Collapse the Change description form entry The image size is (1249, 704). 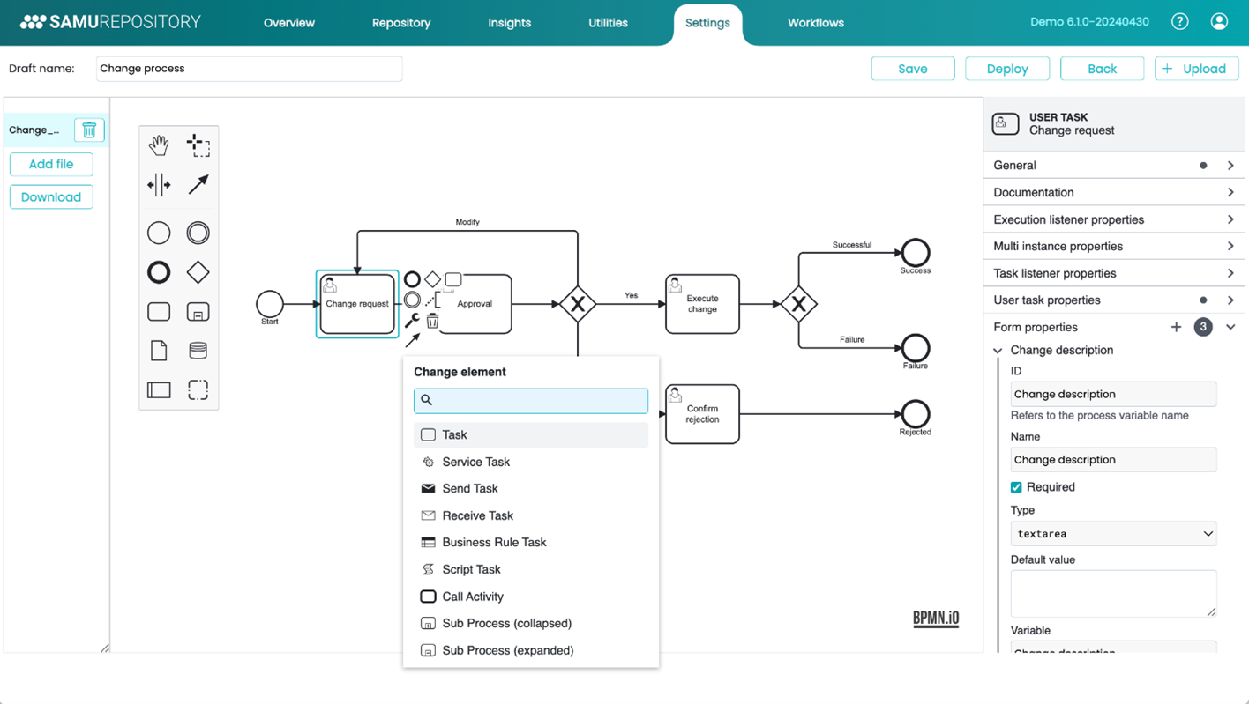998,351
